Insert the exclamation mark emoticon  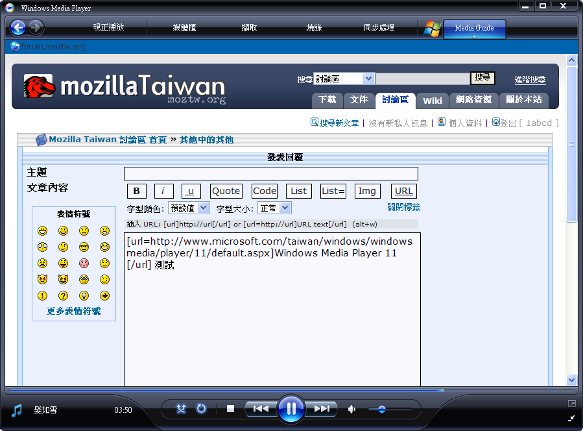pos(42,295)
